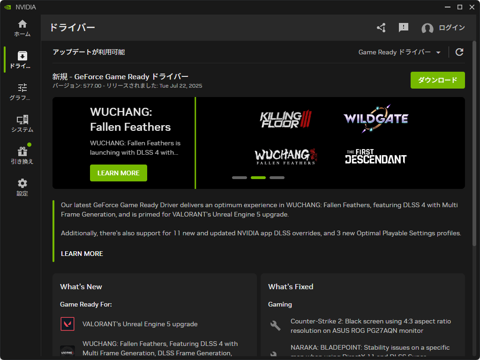Open the グラフィックス settings icon
480x360 pixels.
click(22, 90)
